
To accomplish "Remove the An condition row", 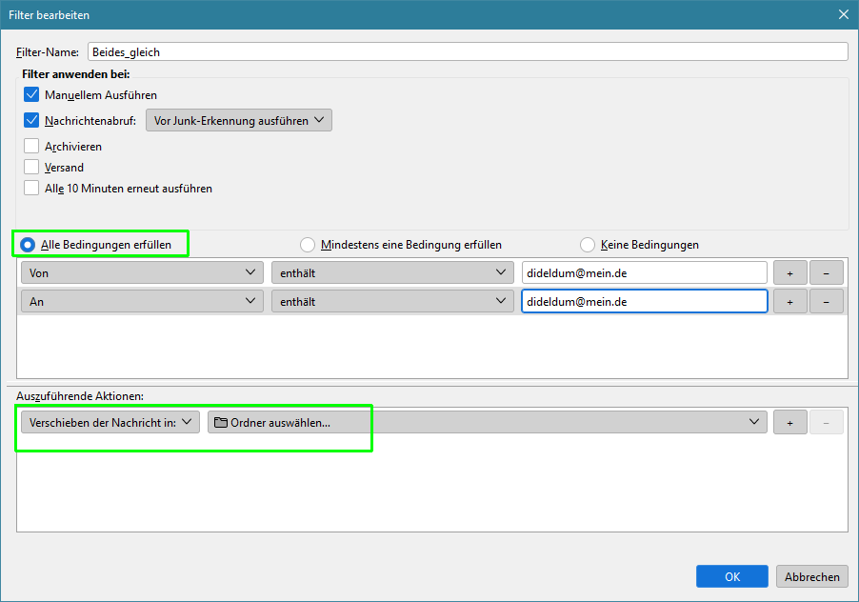I will (x=826, y=302).
